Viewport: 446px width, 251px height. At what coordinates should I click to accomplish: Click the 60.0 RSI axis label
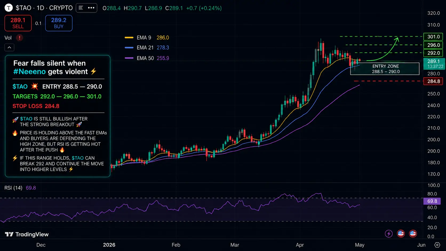pos(432,208)
